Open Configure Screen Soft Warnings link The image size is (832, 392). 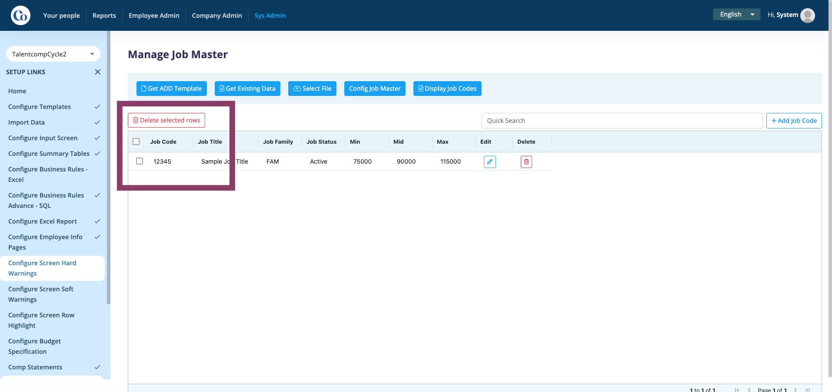(41, 294)
